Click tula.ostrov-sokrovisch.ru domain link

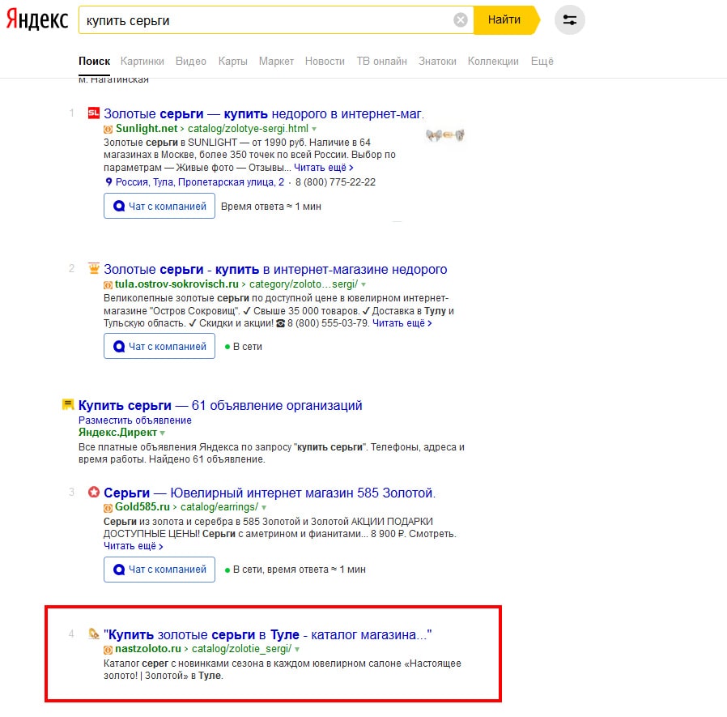tap(176, 284)
